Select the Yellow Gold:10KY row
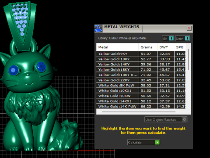 click(x=141, y=59)
